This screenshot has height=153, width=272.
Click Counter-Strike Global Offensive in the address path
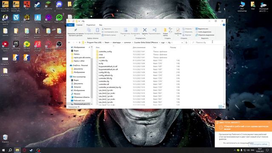point(146,42)
